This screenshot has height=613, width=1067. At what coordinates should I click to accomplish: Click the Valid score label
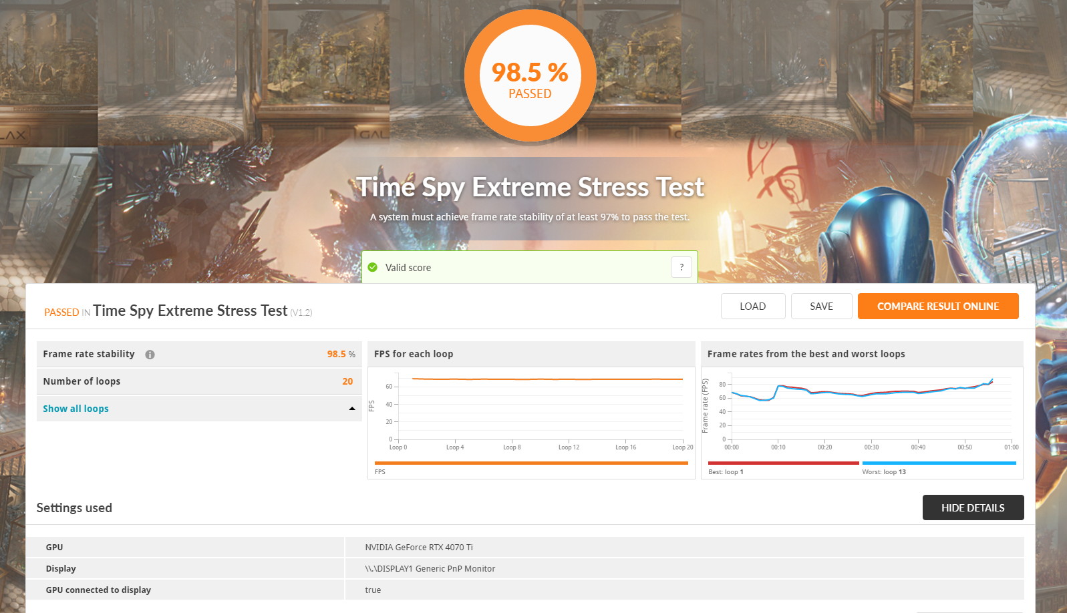point(408,267)
